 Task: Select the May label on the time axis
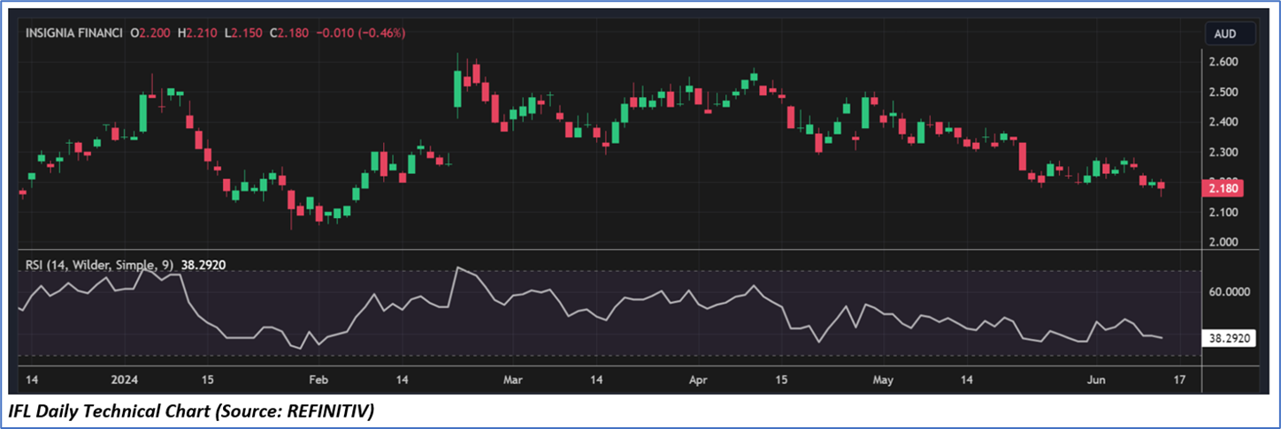(x=884, y=380)
